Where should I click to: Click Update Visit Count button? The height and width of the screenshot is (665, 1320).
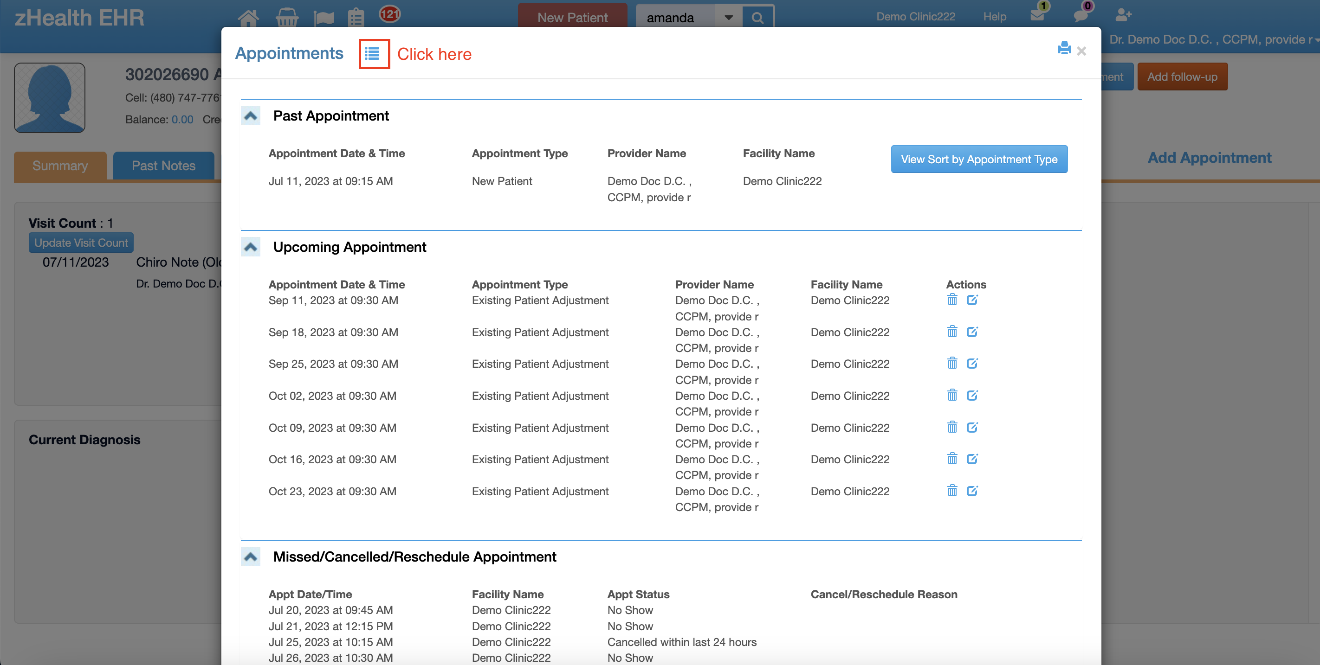[81, 243]
